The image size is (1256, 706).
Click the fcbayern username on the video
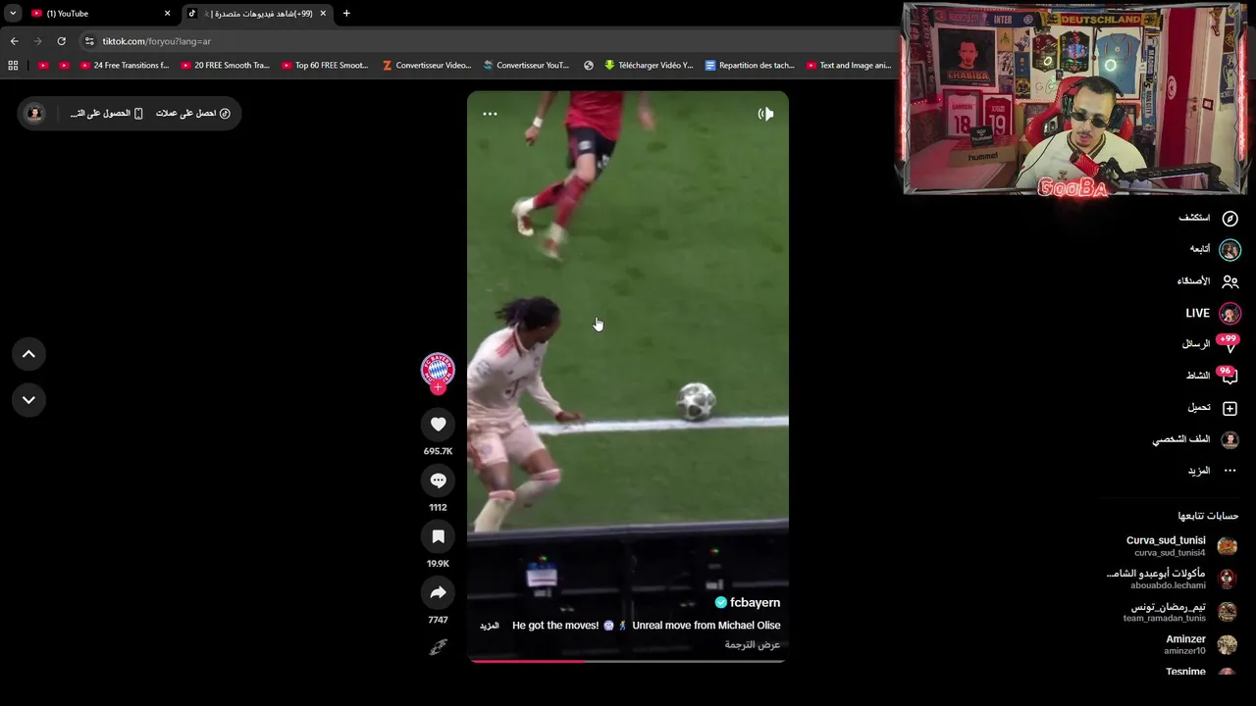(755, 602)
